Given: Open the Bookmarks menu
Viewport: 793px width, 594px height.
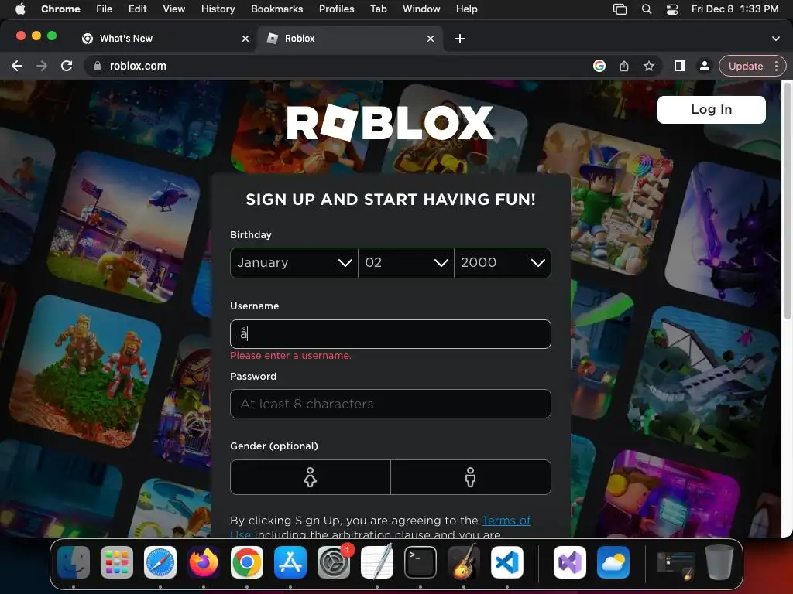Looking at the screenshot, I should tap(276, 9).
